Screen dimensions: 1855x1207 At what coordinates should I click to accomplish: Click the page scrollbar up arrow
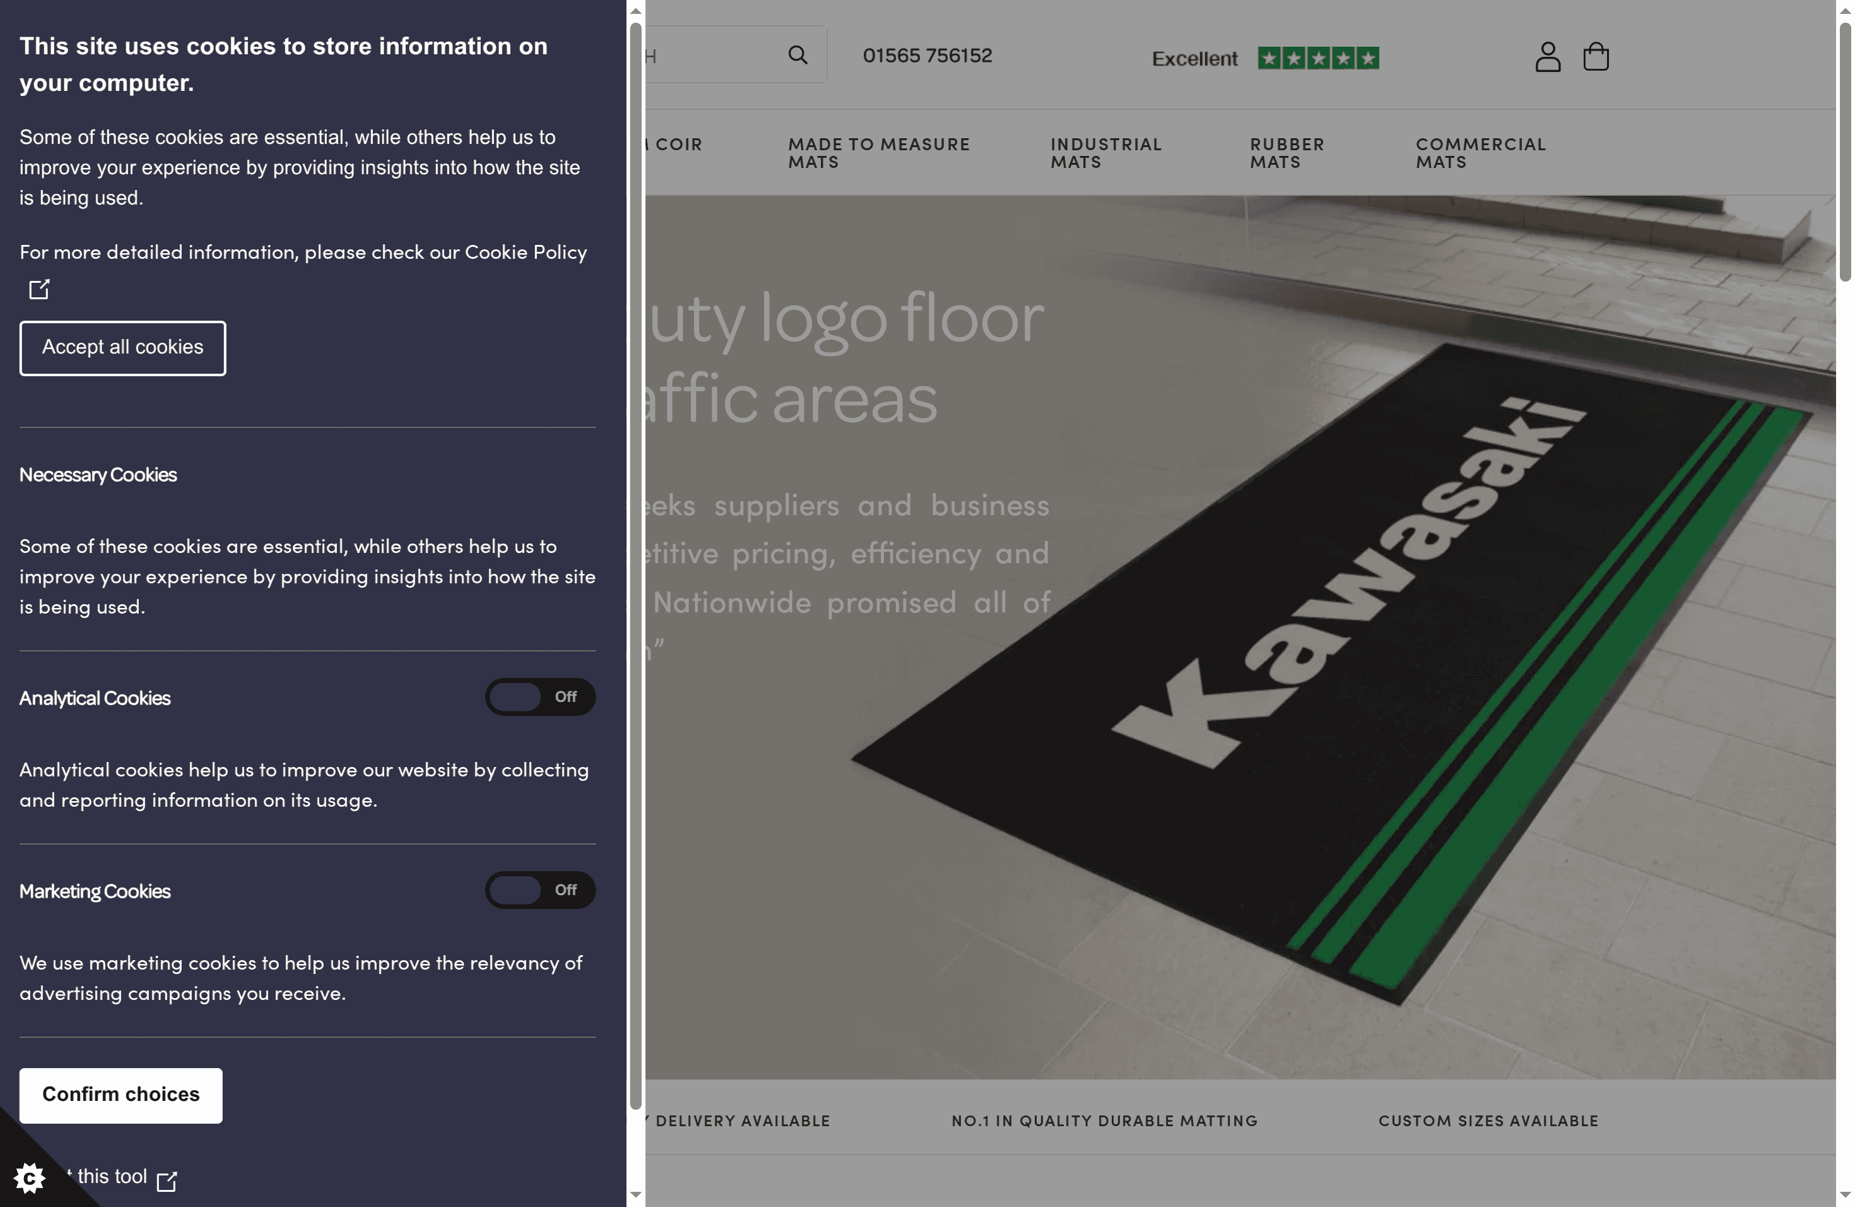click(1845, 10)
